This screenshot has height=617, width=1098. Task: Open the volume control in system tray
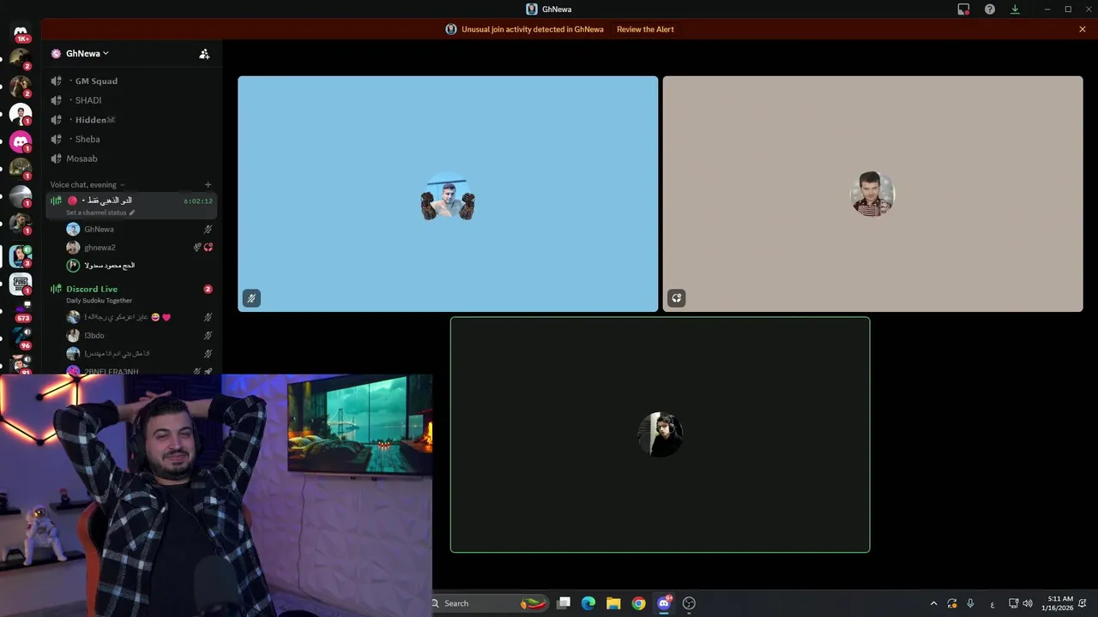1028,603
